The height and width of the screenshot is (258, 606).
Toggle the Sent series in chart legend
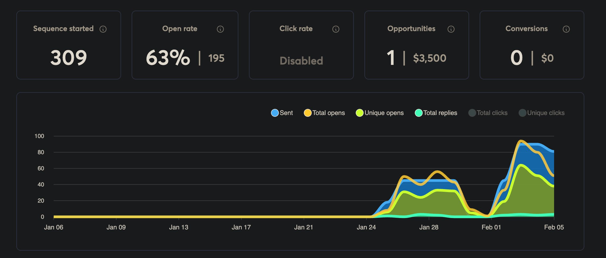(x=282, y=113)
